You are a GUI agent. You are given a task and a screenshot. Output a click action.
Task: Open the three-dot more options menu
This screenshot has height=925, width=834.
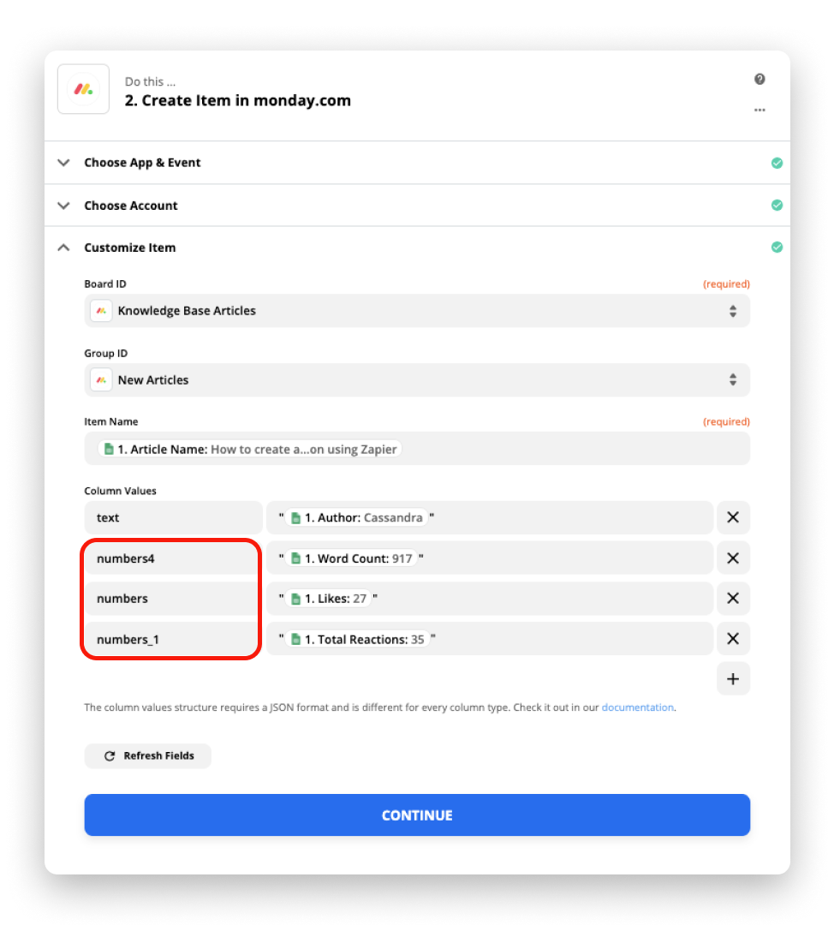[760, 110]
